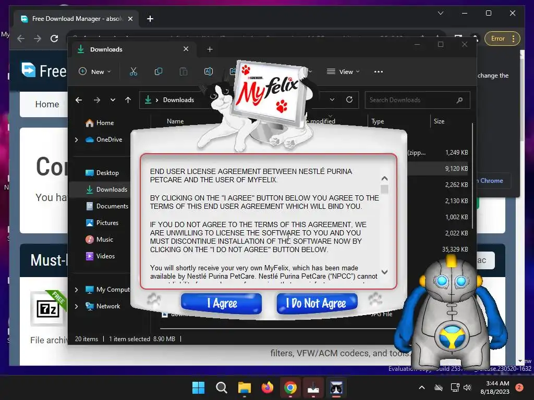Image resolution: width=534 pixels, height=400 pixels.
Task: Click Chrome back navigation arrow
Action: (21, 39)
